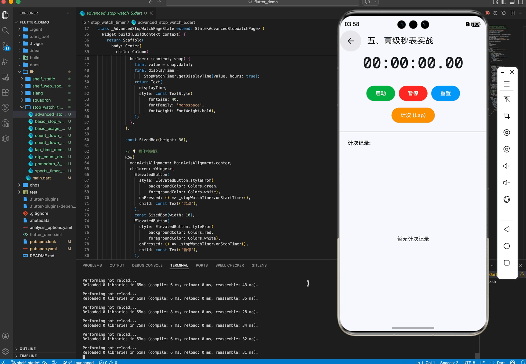Click the Spaces: 2 indentation status item

(x=449, y=362)
